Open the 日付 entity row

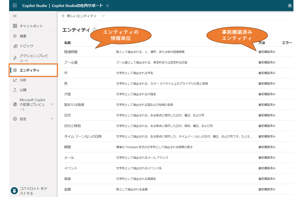[178, 115]
